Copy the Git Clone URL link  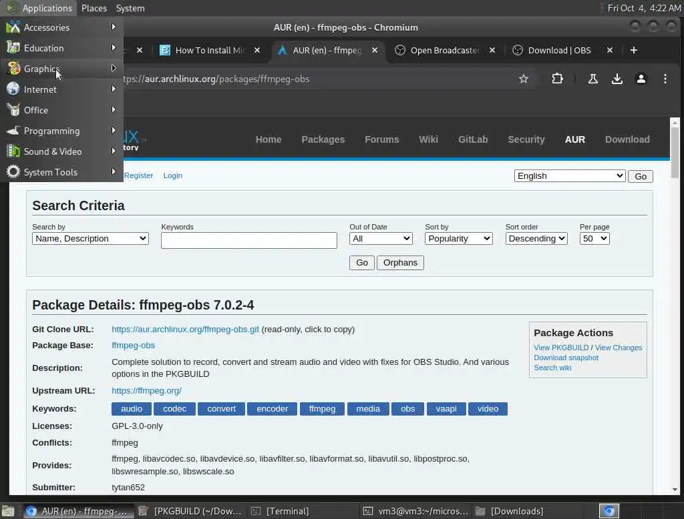tap(185, 330)
